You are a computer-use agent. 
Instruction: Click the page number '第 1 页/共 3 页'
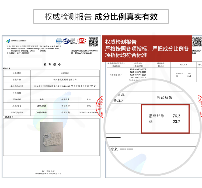[48, 171]
